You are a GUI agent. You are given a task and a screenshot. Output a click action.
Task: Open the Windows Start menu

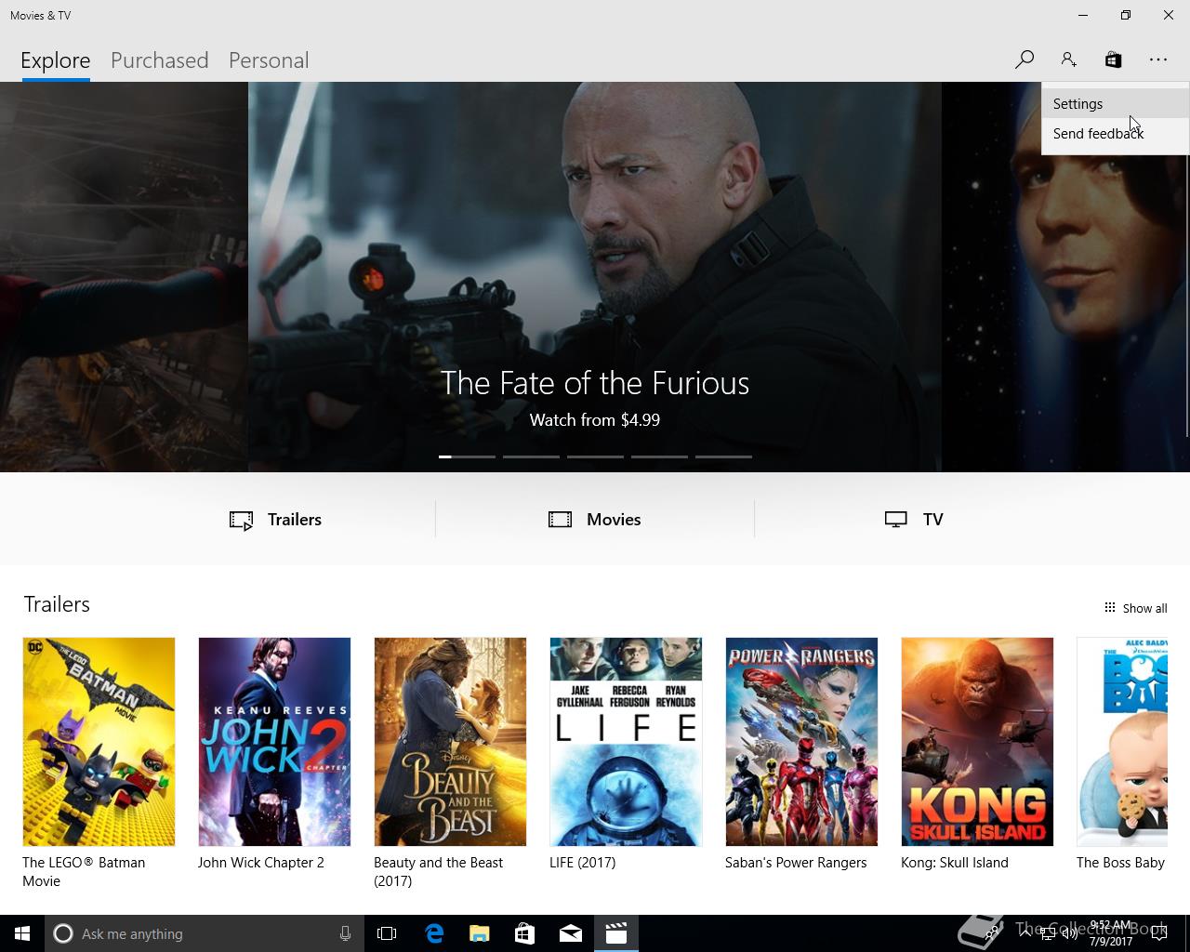coord(22,933)
